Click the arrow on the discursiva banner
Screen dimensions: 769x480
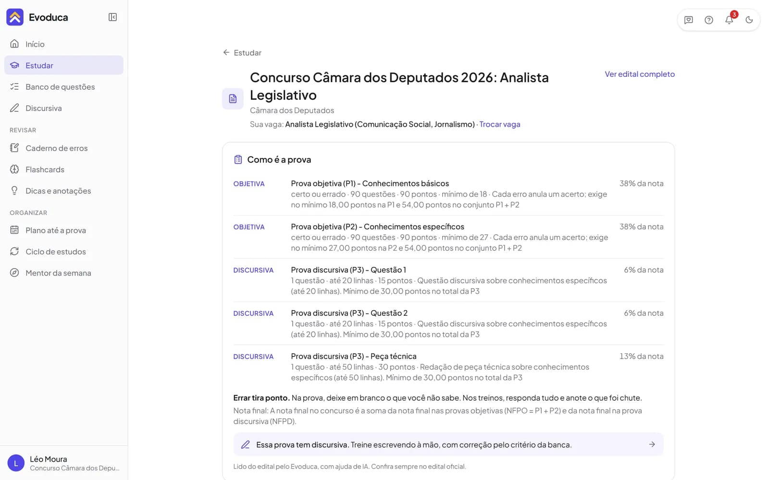(x=652, y=444)
